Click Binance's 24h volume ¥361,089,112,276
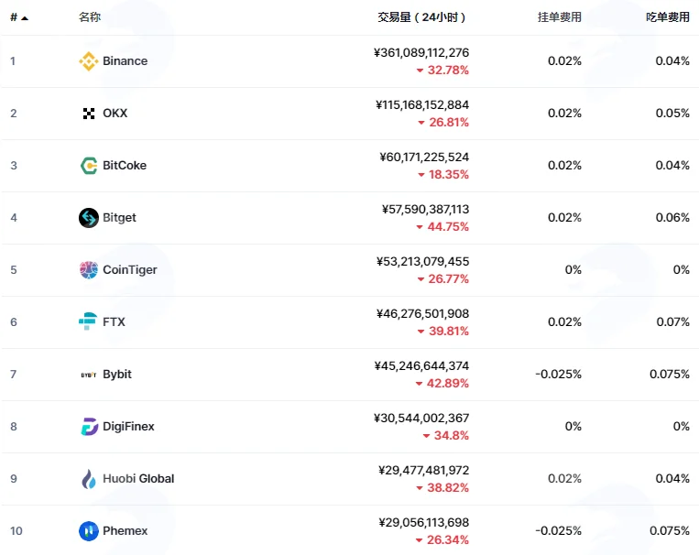This screenshot has width=699, height=555. coord(421,52)
